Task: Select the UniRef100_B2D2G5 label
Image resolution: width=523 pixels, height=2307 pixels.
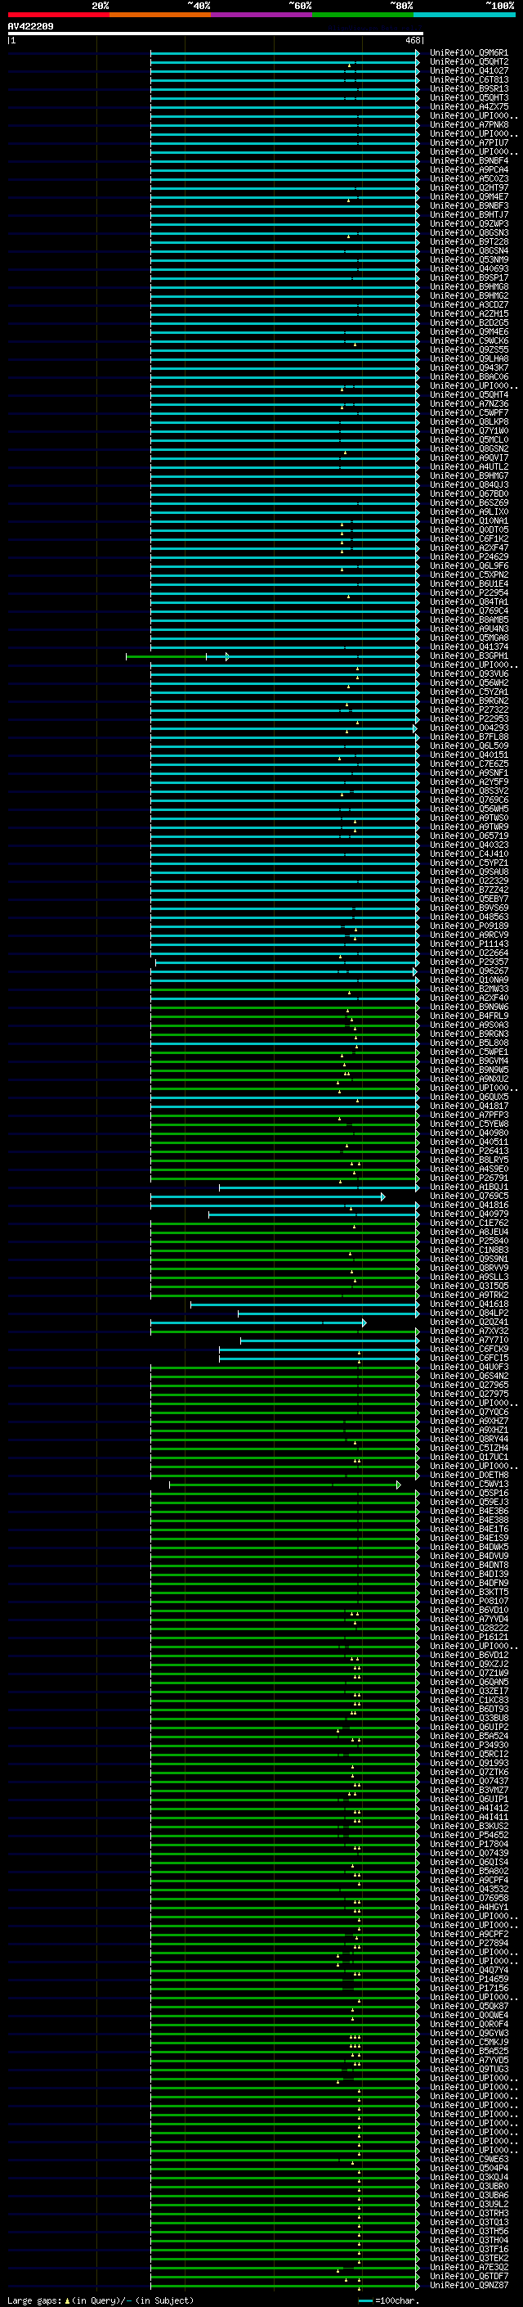Action: [469, 322]
